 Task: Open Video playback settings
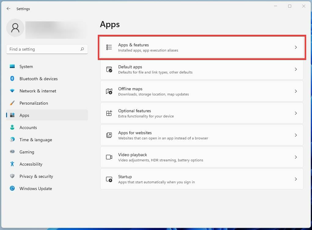[202, 157]
